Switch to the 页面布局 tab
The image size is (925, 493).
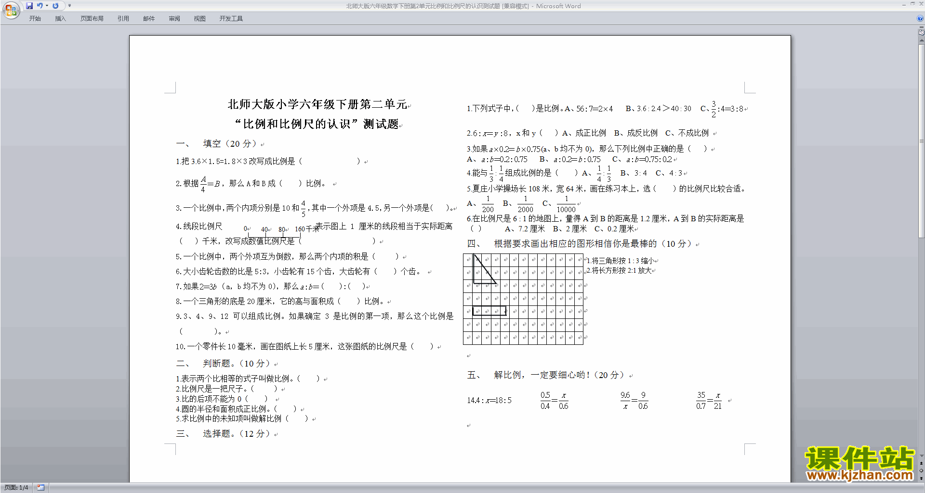pos(92,18)
